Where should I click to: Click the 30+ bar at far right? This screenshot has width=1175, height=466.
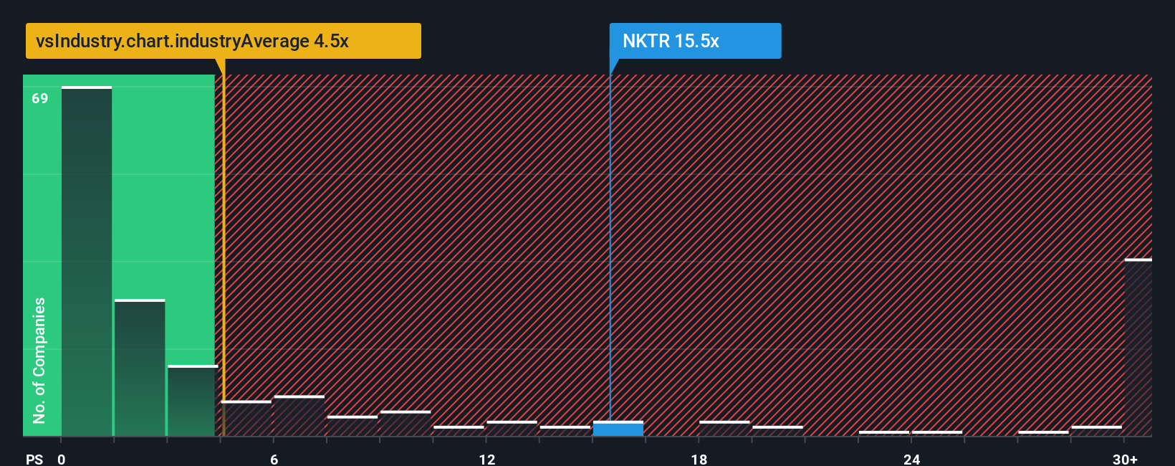click(1138, 348)
